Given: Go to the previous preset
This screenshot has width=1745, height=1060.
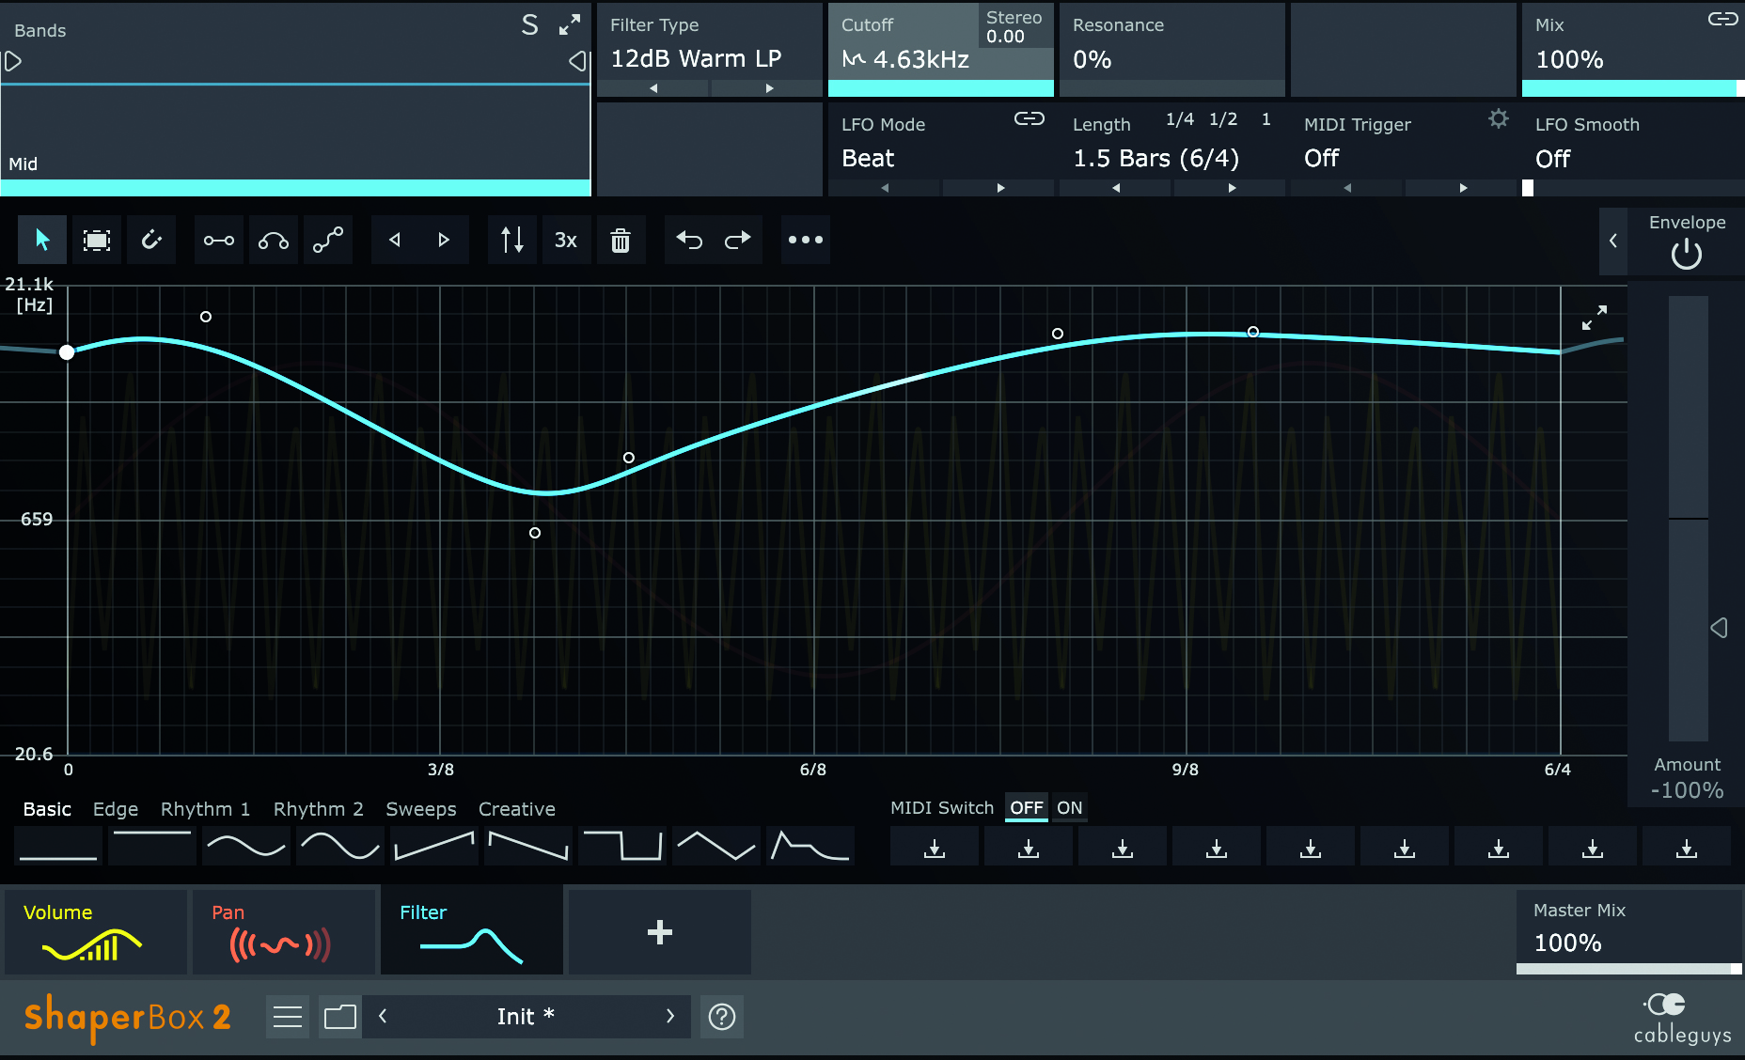Looking at the screenshot, I should 383,1016.
